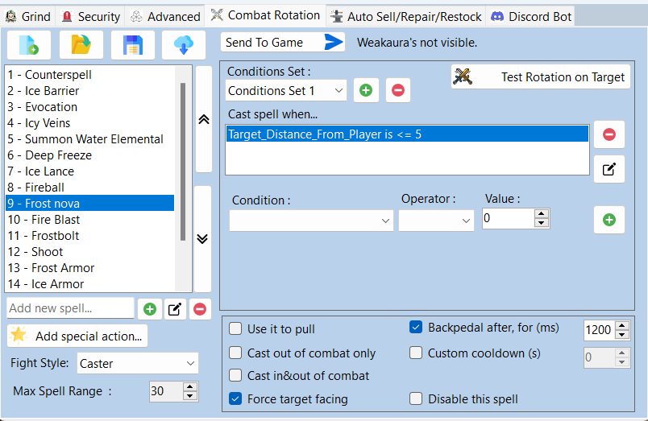
Task: Save rotation using the floppy disk icon
Action: tap(133, 46)
